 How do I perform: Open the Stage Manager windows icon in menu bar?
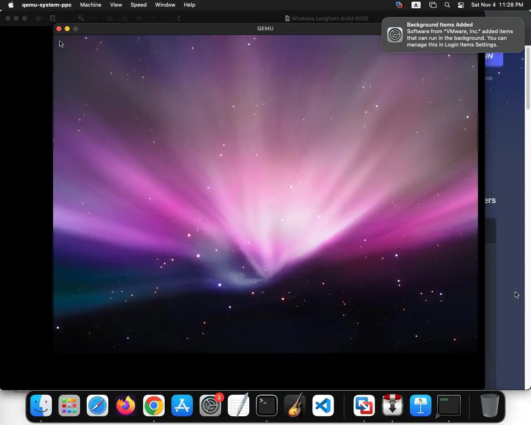click(x=433, y=5)
